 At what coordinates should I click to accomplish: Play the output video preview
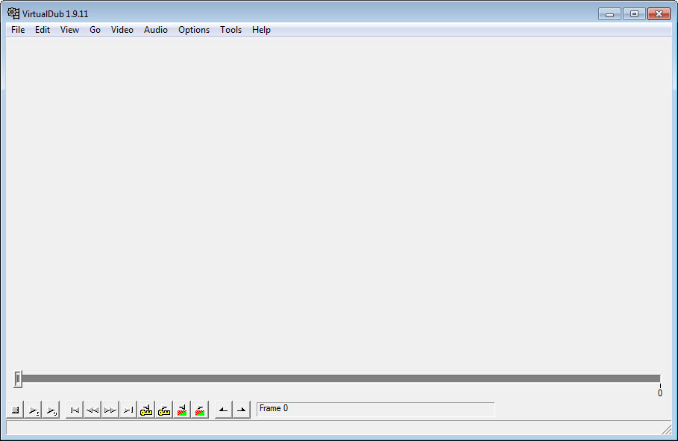51,410
